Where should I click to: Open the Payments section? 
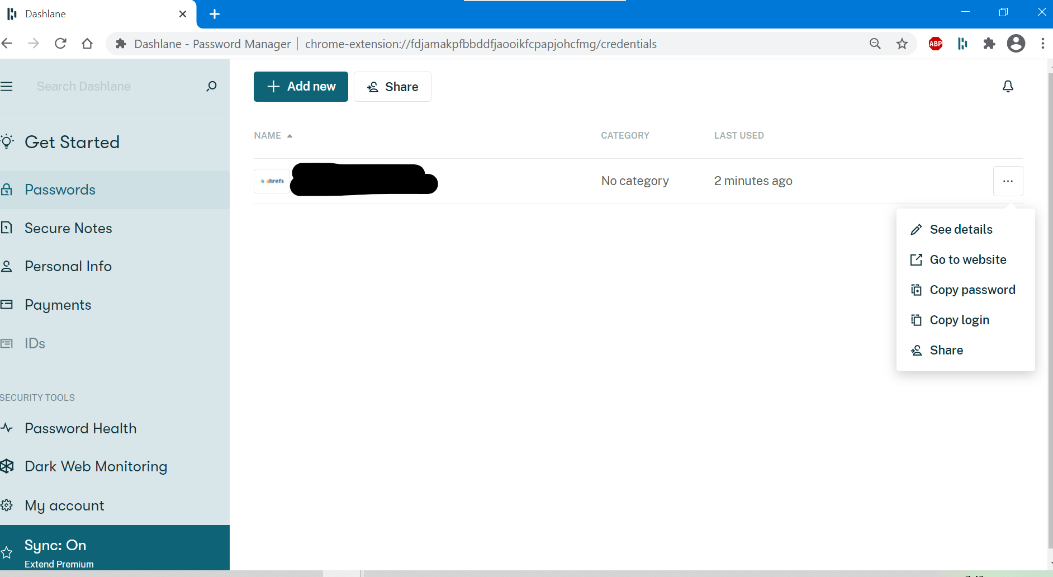tap(58, 305)
